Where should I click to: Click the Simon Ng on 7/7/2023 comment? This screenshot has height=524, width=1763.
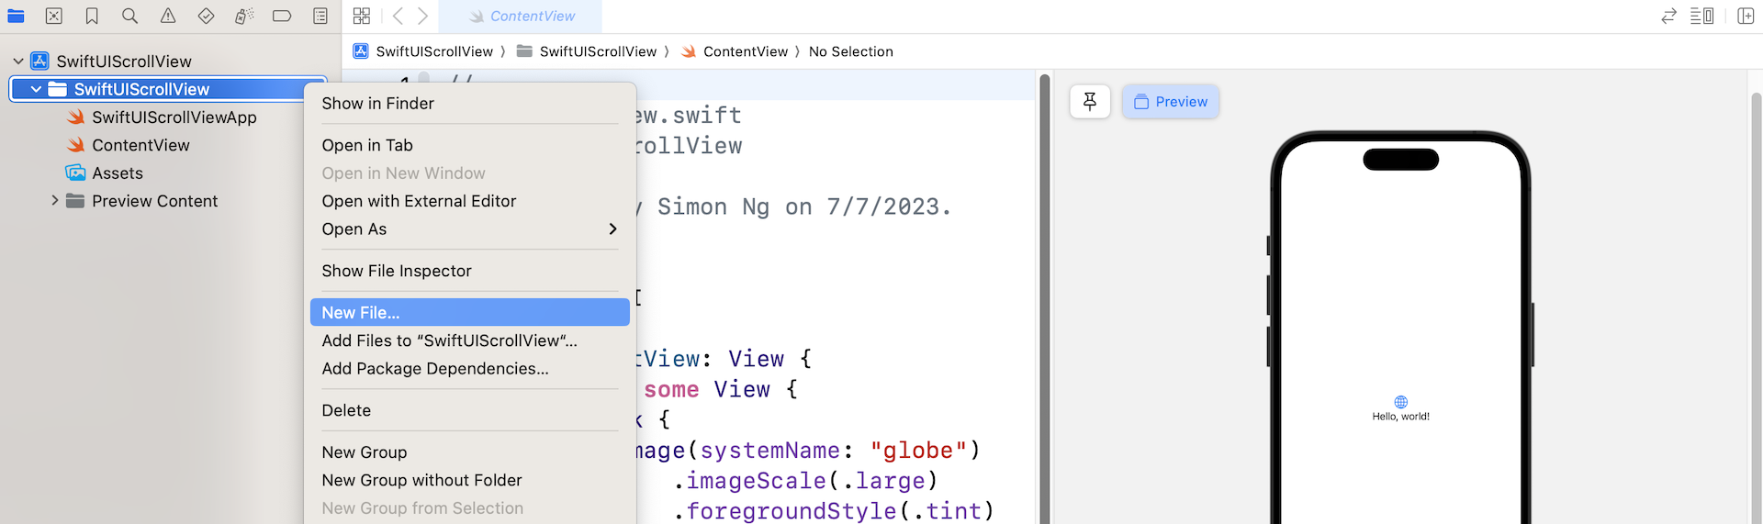(x=804, y=207)
